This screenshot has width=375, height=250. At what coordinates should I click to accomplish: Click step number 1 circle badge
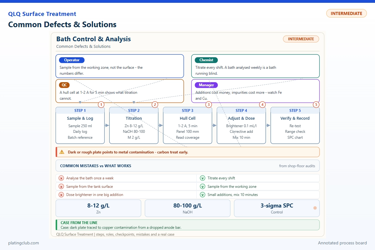coord(101,105)
